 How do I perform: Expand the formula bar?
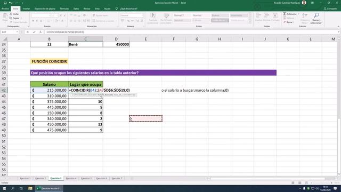click(x=338, y=32)
